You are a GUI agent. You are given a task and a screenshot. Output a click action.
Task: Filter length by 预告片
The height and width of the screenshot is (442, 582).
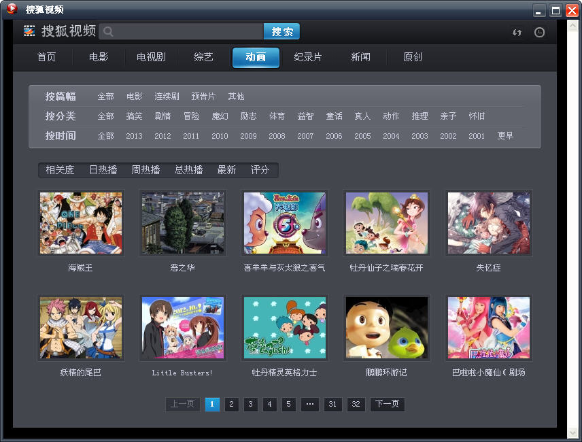tap(203, 97)
